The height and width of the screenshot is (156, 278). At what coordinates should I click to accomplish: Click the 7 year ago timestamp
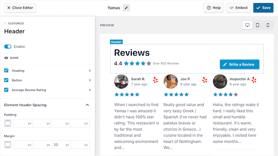tap(139, 84)
